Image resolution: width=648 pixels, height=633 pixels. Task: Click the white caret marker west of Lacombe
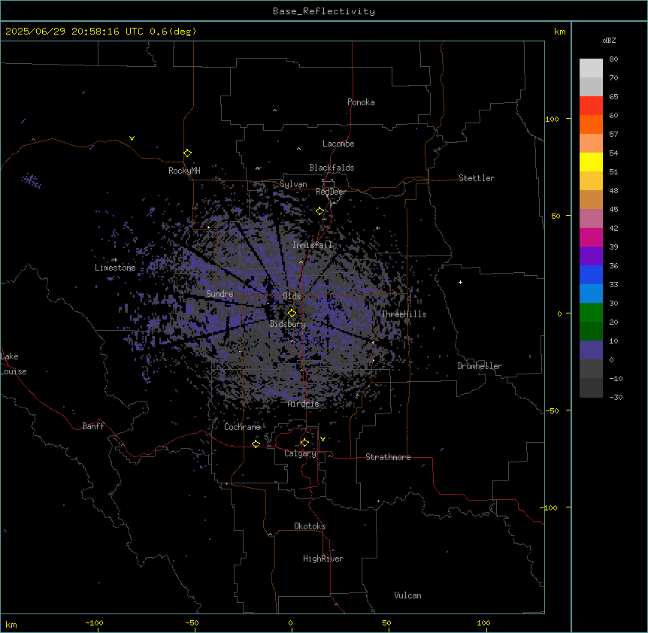(x=298, y=148)
